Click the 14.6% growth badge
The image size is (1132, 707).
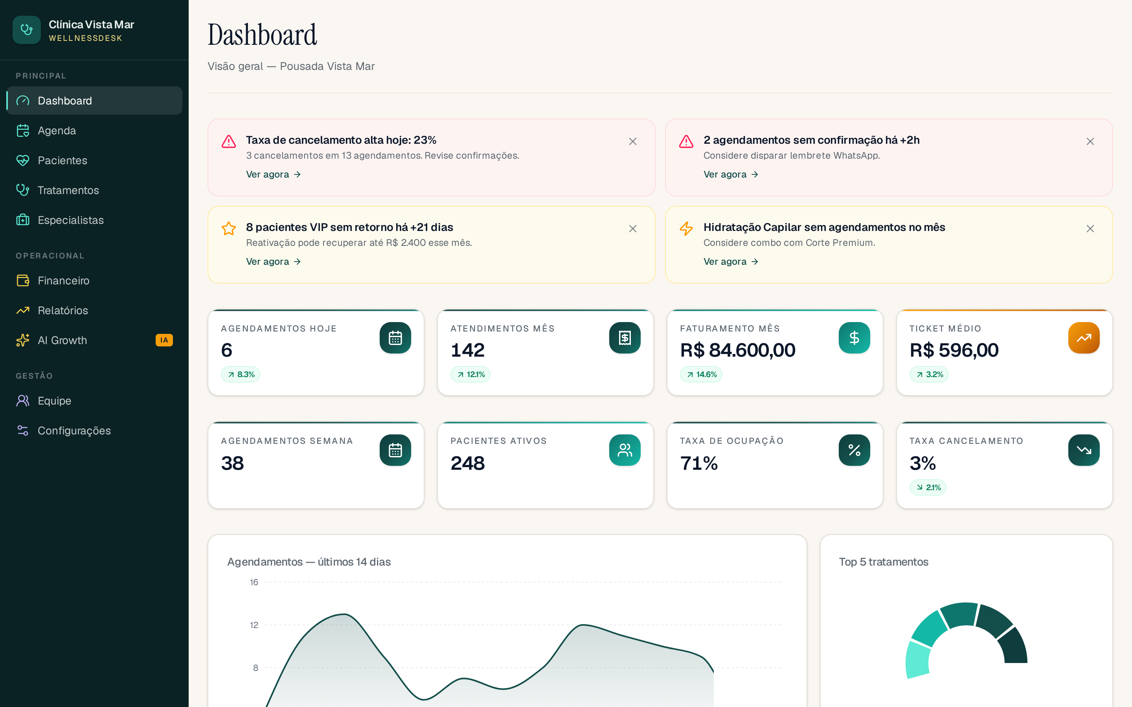[x=701, y=375]
